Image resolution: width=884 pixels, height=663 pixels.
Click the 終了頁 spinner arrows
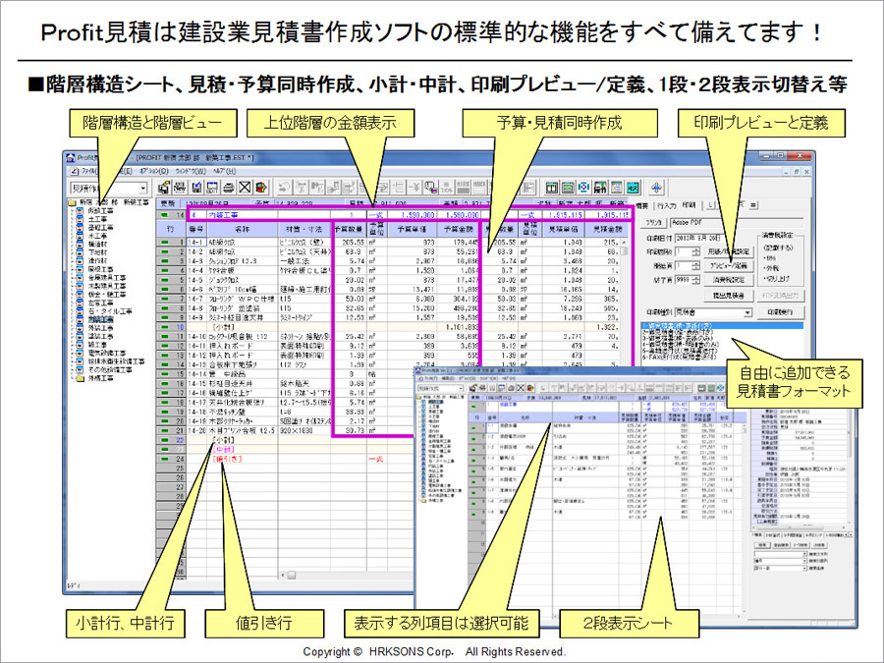pos(695,280)
